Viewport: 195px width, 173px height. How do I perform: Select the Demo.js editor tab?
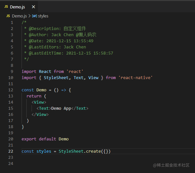click(19, 7)
